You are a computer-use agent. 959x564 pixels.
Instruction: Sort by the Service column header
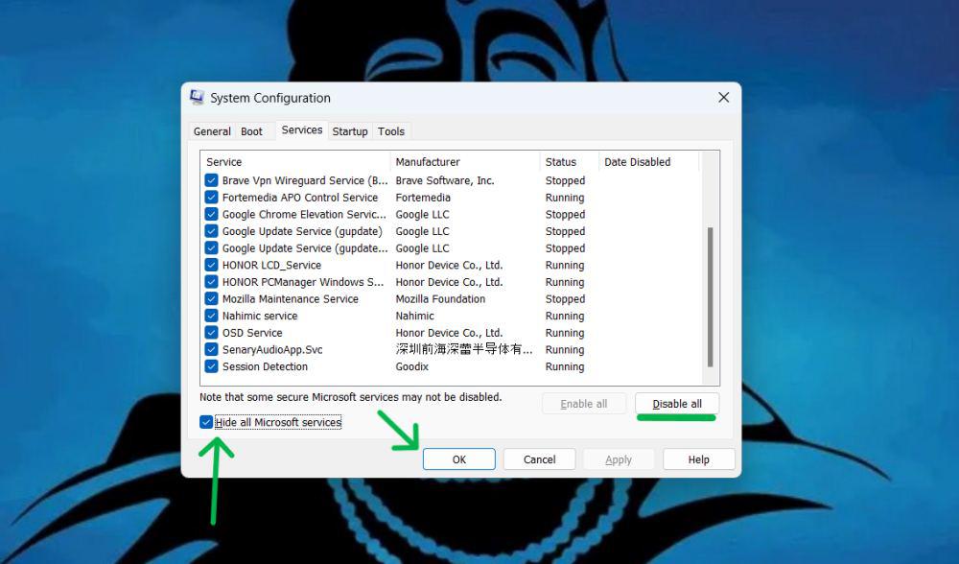(x=295, y=162)
